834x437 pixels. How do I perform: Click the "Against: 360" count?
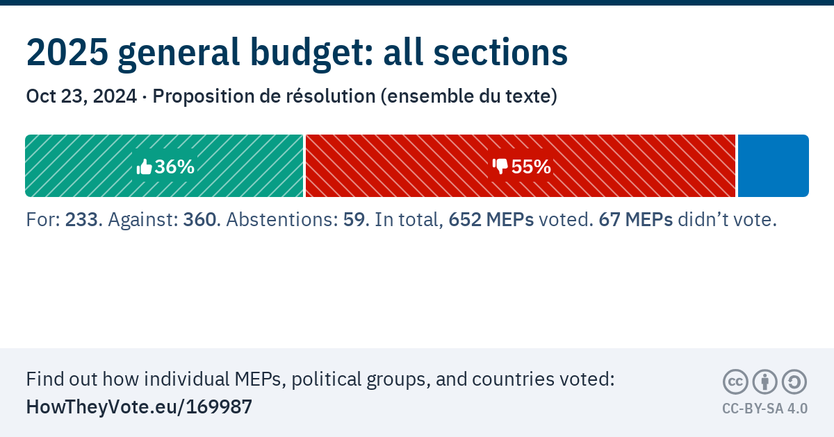click(x=165, y=220)
